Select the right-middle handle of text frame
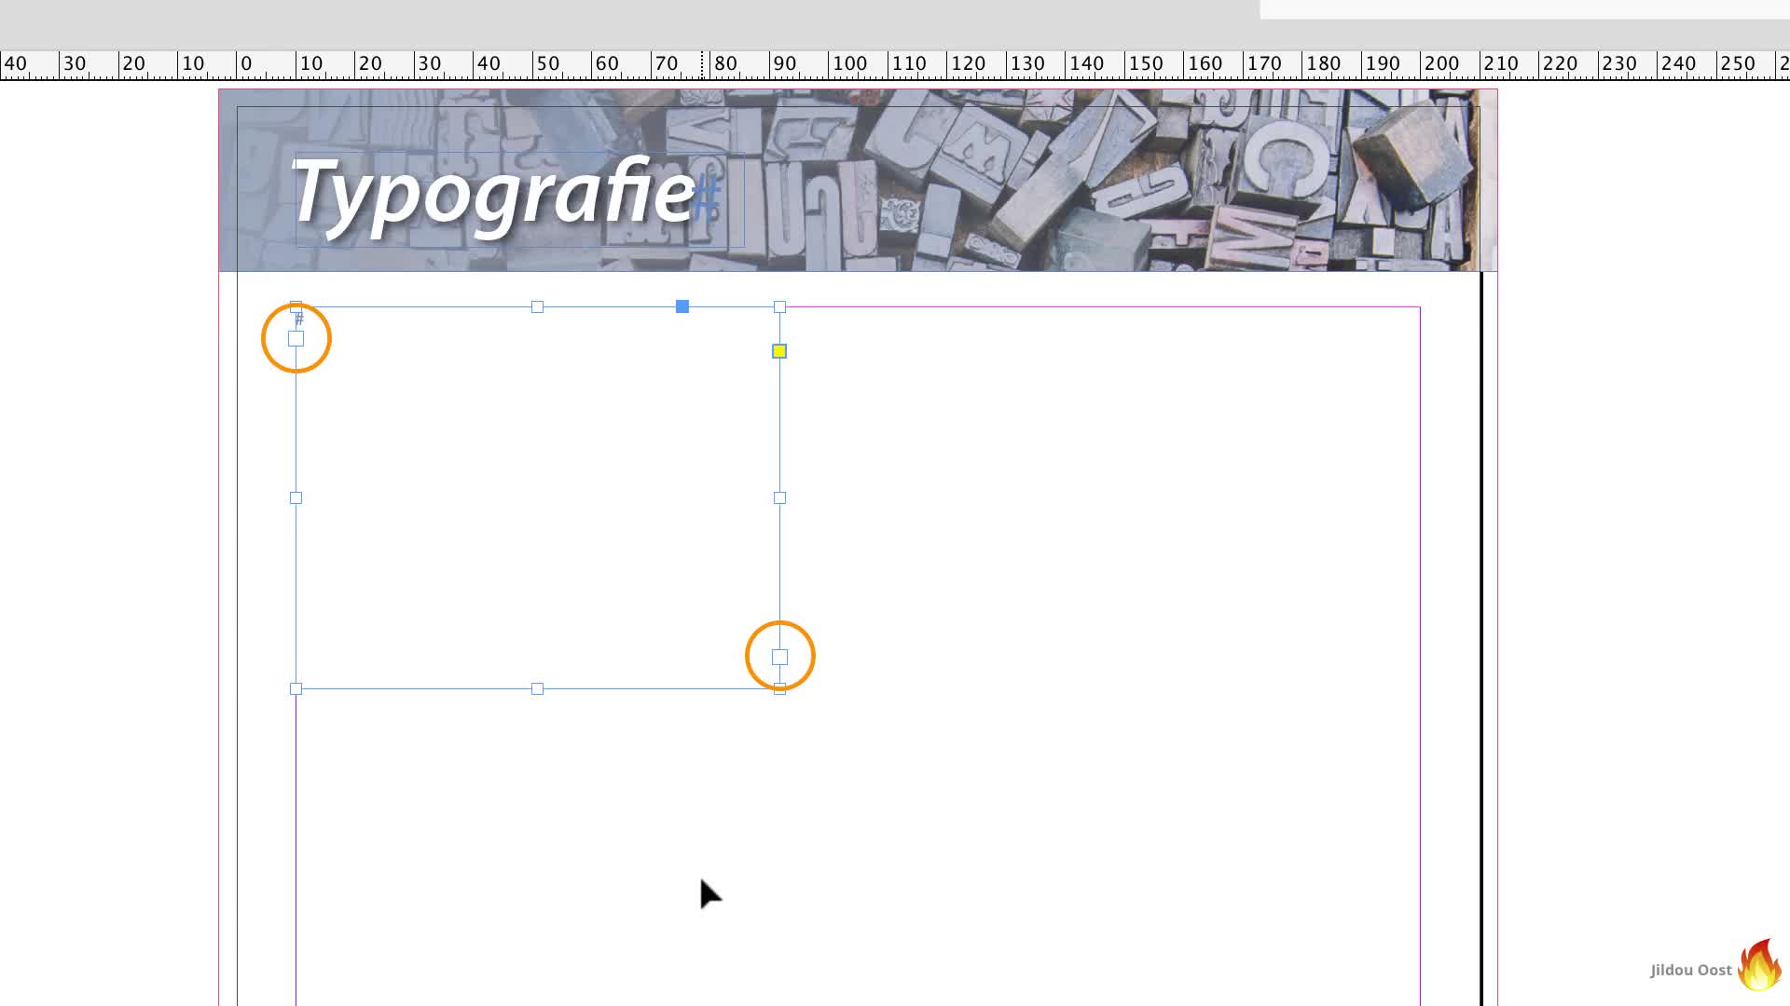The image size is (1790, 1006). pos(780,498)
